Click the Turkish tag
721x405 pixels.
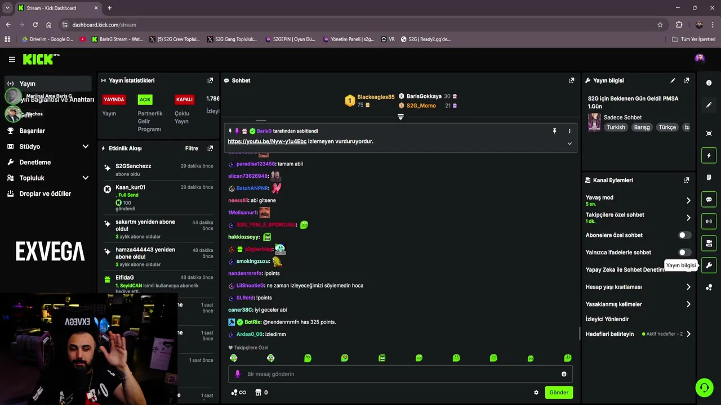[616, 127]
